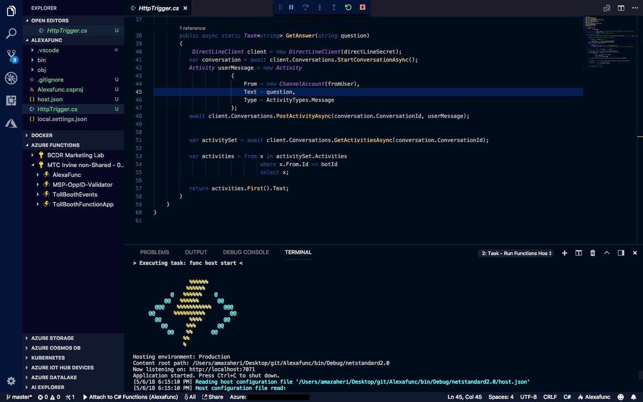Viewport: 643px width, 402px height.
Task: Expand the Docker section
Action: [73, 136]
